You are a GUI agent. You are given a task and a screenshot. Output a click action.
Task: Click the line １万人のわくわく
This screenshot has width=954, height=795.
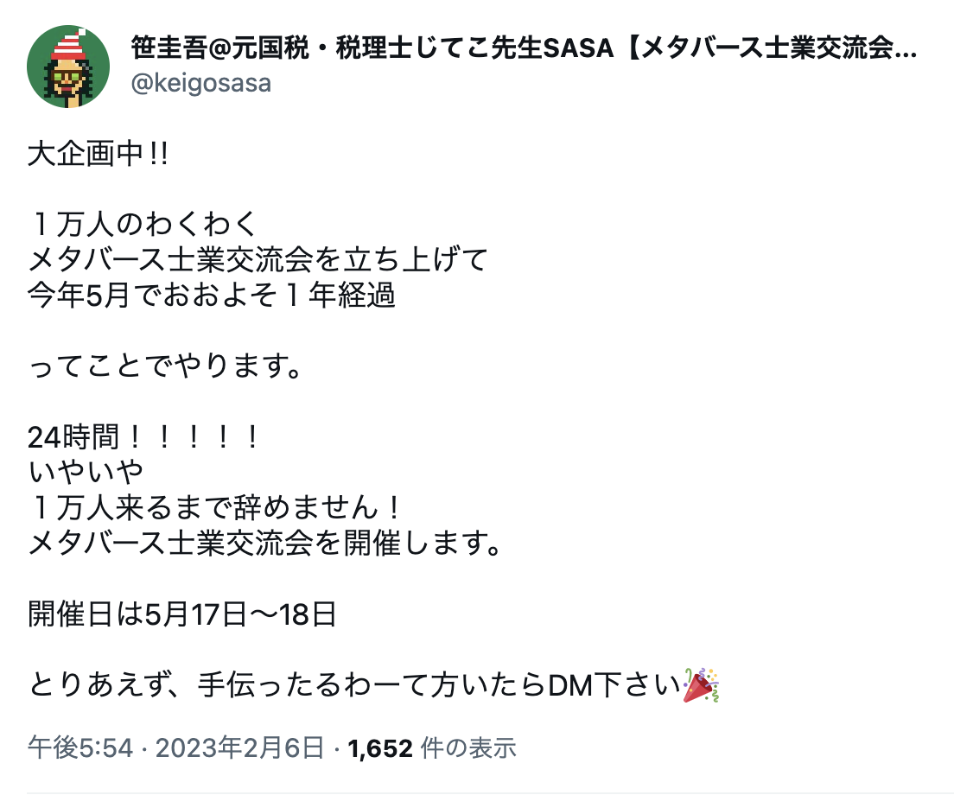(x=143, y=222)
